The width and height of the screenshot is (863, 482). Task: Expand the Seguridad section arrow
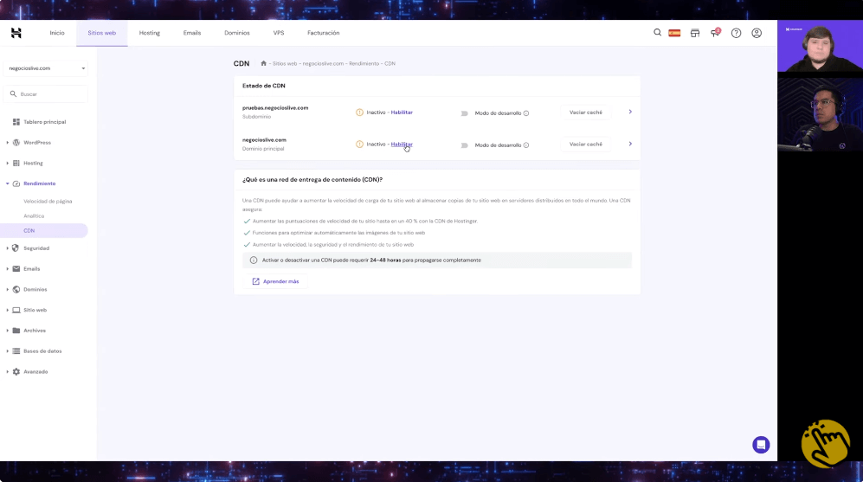point(7,248)
